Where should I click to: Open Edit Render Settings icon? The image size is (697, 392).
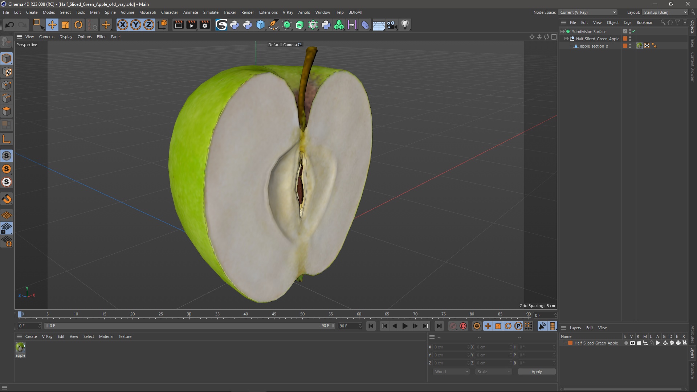click(205, 25)
